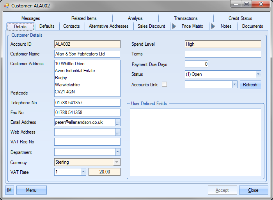
Task: Open the Credit Status tab
Action: point(240,18)
